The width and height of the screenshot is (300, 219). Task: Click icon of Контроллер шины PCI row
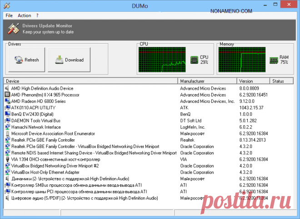click(7, 192)
